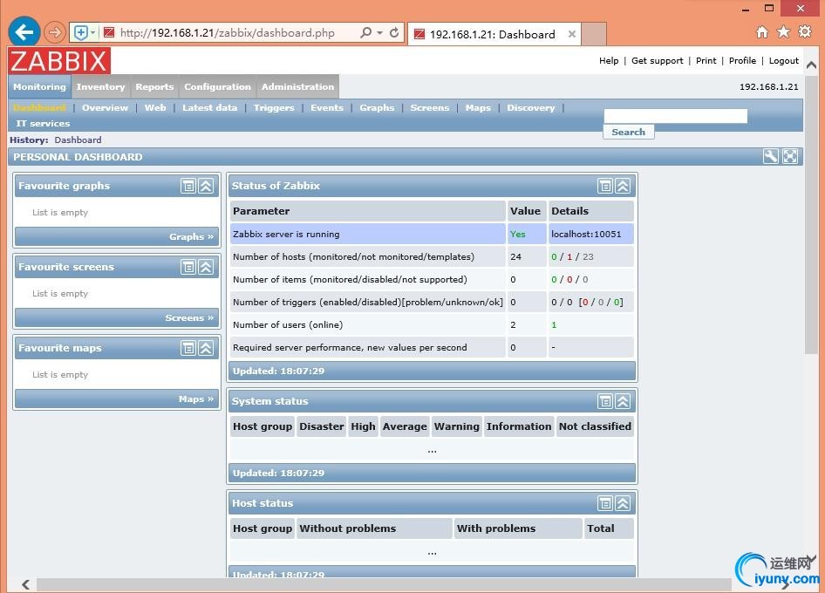Click the Maps » link in Favourite maps
Image resolution: width=825 pixels, height=593 pixels.
point(196,399)
